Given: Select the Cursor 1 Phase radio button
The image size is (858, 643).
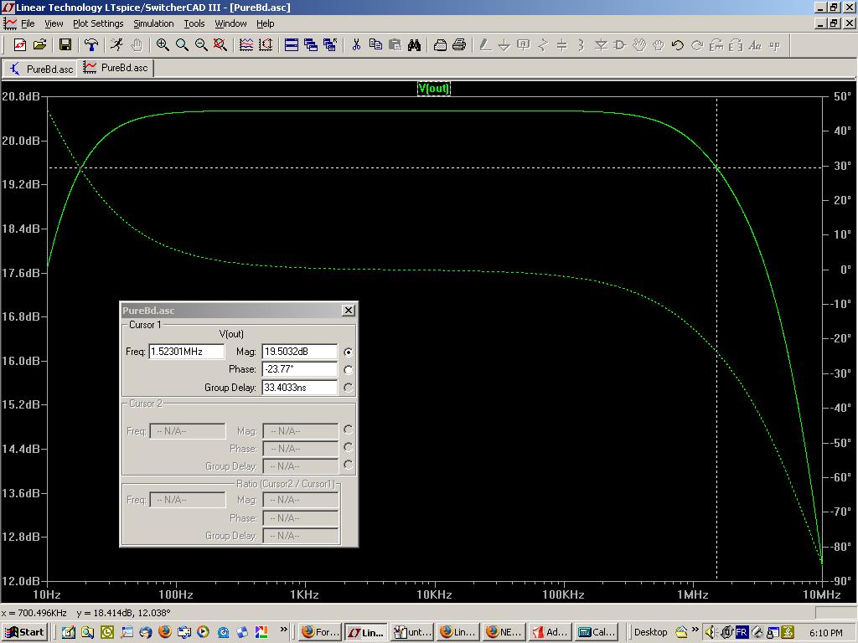Looking at the screenshot, I should pos(348,370).
